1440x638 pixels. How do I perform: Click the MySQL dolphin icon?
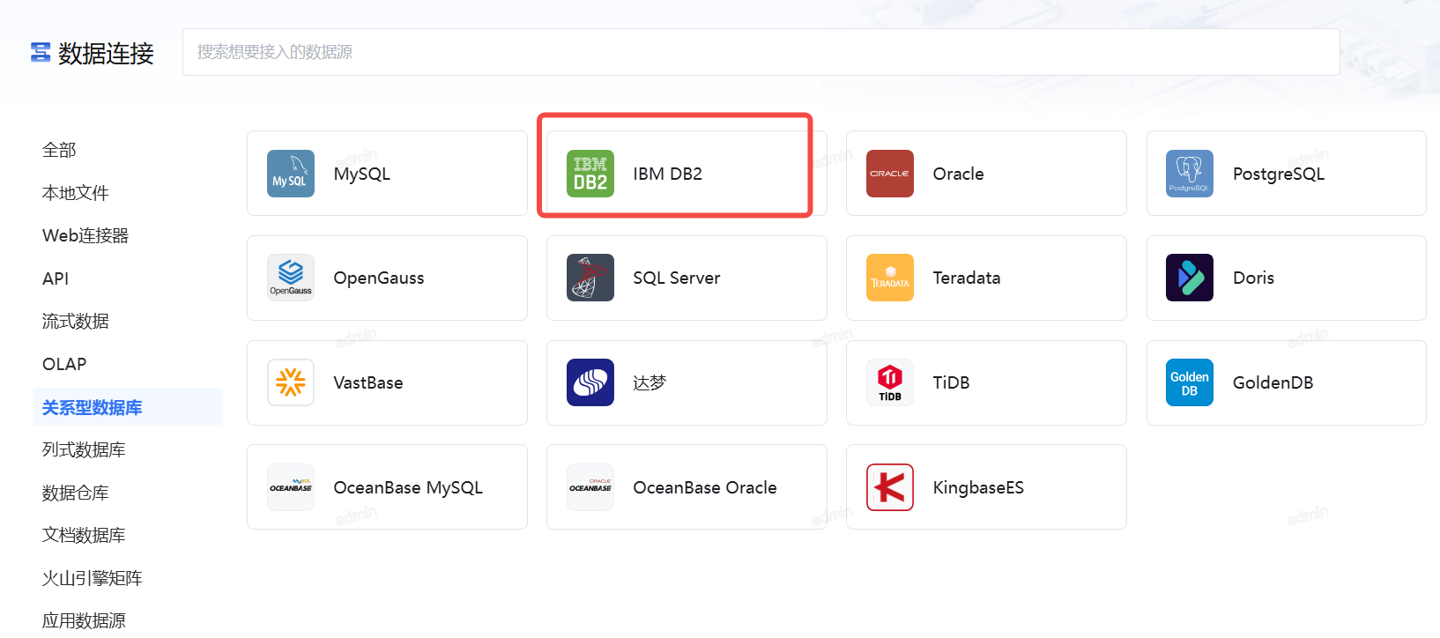tap(291, 174)
